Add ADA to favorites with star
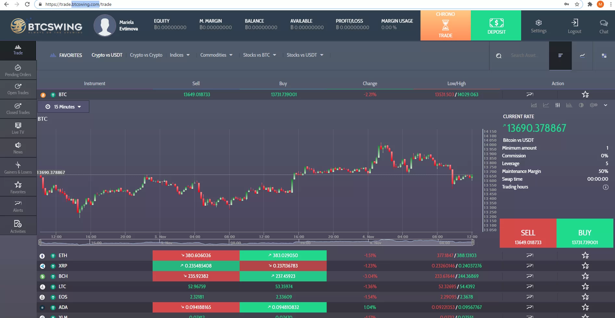This screenshot has height=318, width=615. (585, 307)
